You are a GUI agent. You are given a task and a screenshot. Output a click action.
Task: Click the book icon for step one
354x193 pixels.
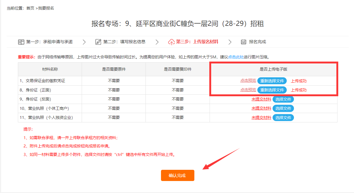(21, 42)
